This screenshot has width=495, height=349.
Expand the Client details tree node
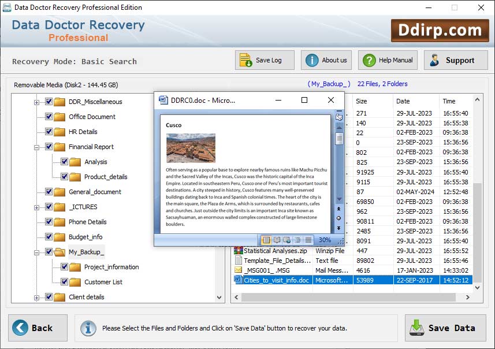point(36,298)
